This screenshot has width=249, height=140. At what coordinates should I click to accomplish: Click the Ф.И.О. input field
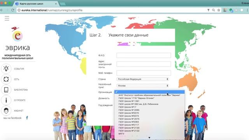144,55
